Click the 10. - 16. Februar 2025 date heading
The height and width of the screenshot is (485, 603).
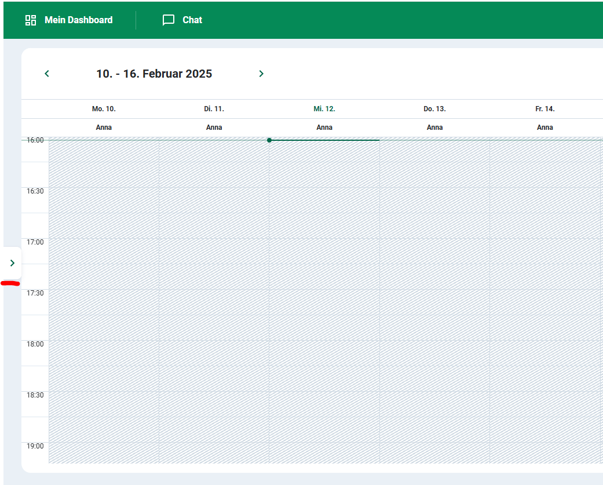tap(154, 74)
